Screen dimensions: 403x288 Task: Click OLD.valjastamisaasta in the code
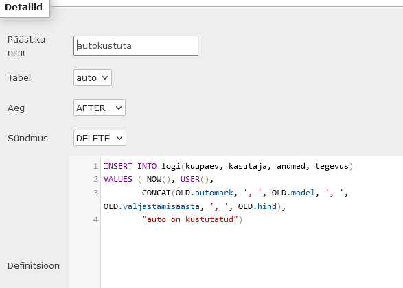(152, 206)
